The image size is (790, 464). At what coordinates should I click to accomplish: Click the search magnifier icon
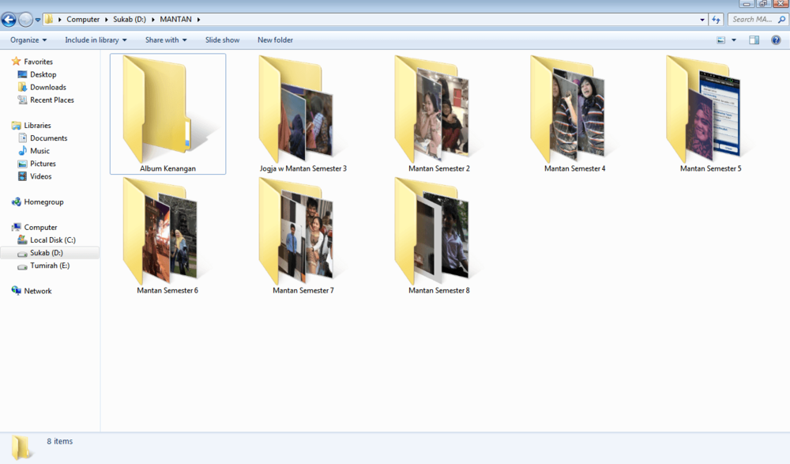tap(781, 20)
